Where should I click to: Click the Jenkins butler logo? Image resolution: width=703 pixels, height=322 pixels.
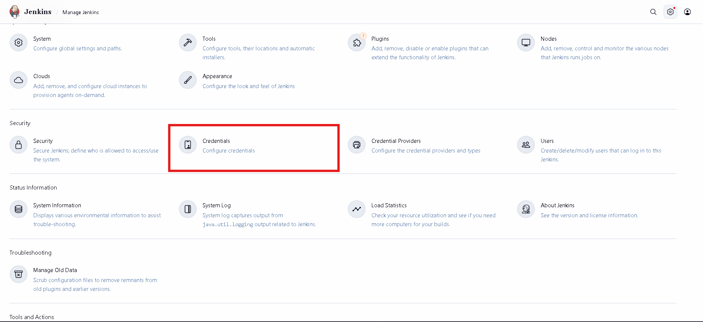[x=14, y=12]
